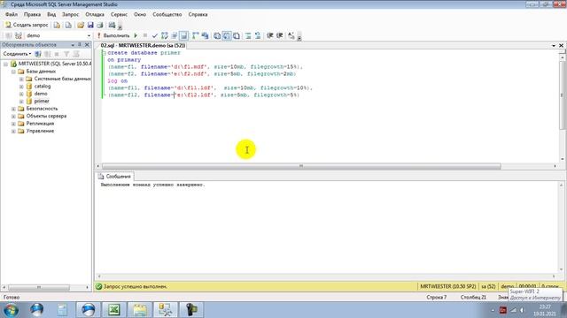Click the save floppy disk icon
This screenshot has height=318, width=567.
90,25
